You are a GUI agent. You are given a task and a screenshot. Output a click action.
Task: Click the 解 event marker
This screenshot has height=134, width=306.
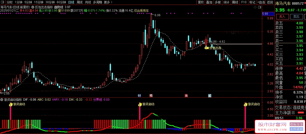point(210,96)
